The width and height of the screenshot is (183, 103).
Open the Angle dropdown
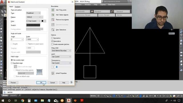(17, 39)
